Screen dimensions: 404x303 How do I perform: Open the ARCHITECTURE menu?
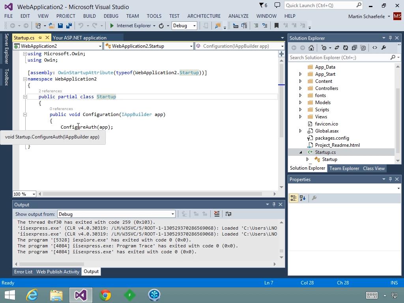[204, 16]
